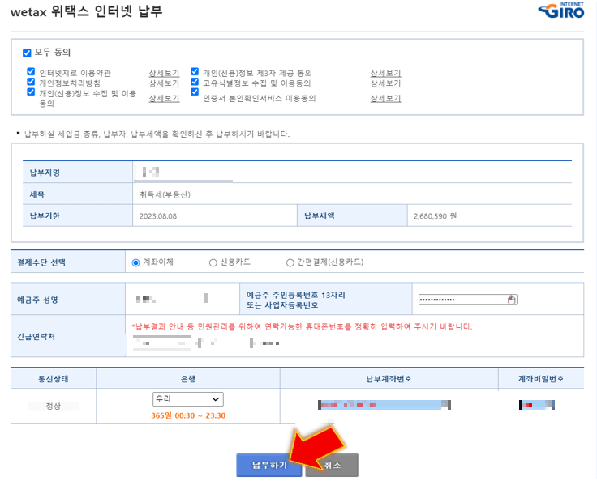Toggle 고유식별정보 수집 및 이용동의 checkbox
This screenshot has height=481, width=597.
click(x=195, y=82)
